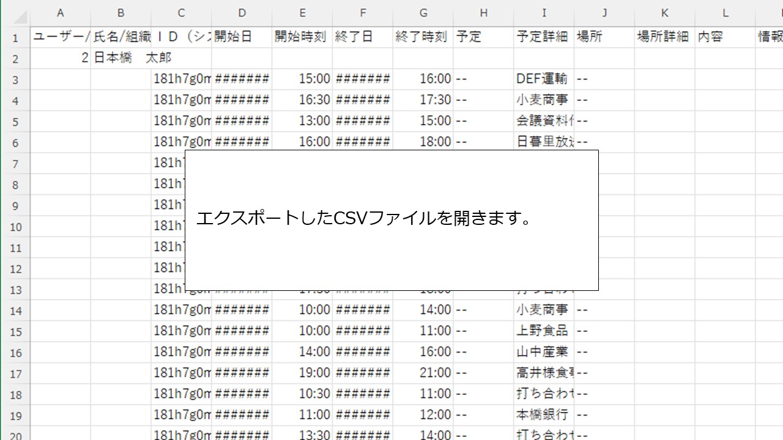Viewport: 783px width, 440px height.
Task: Click the cell containing 日本橋 太郎
Action: tap(121, 57)
